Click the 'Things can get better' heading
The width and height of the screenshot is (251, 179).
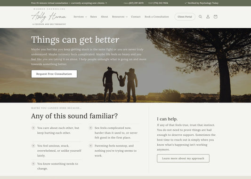pyautogui.click(x=75, y=39)
